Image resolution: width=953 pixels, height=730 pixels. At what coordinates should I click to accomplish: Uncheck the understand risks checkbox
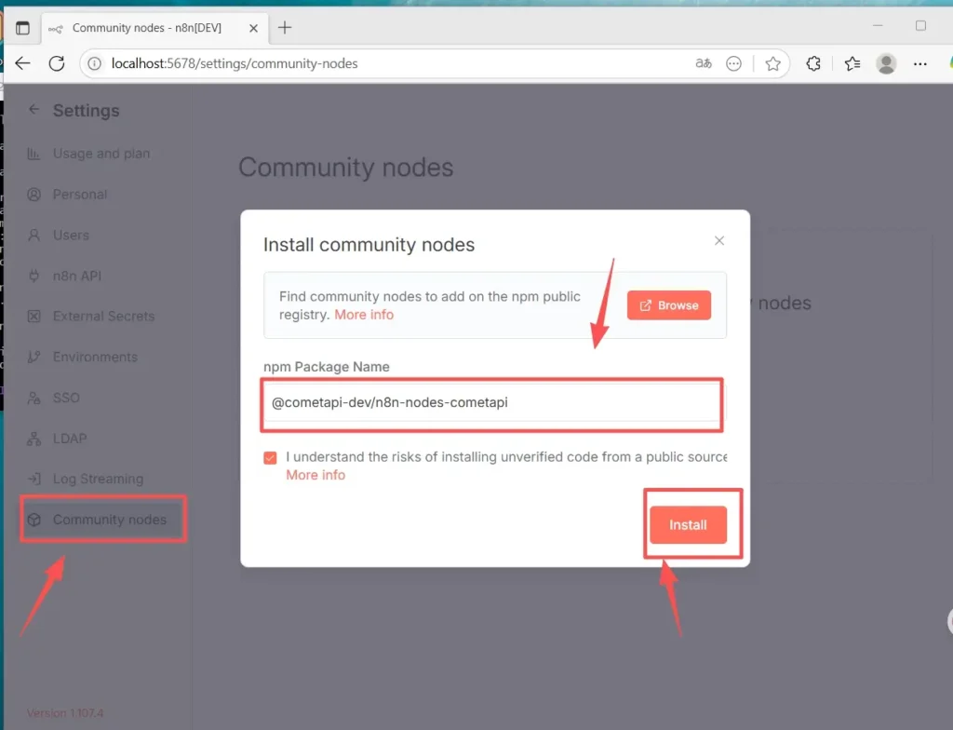tap(271, 458)
